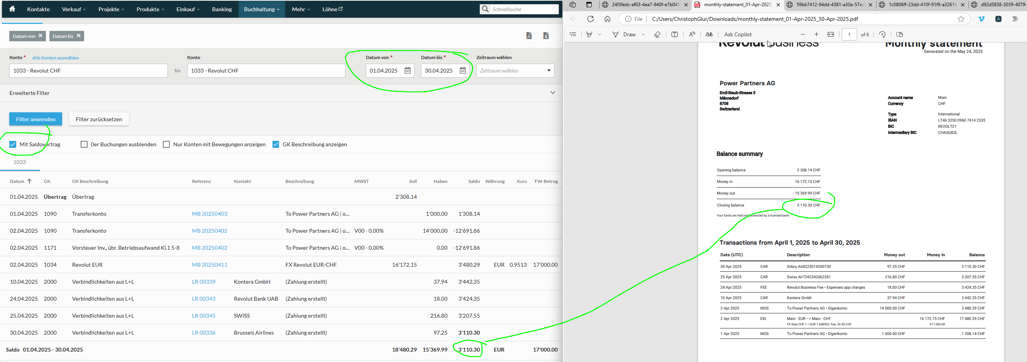Add this page to favorites
Viewport: 1027px width, 362px height.
[961, 19]
